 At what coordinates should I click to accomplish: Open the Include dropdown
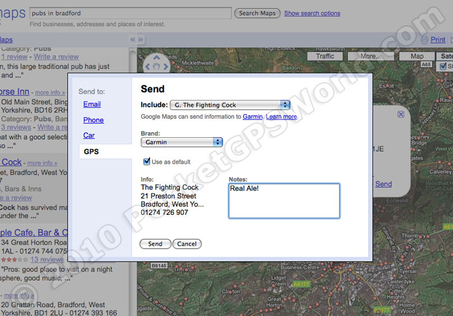pos(230,105)
